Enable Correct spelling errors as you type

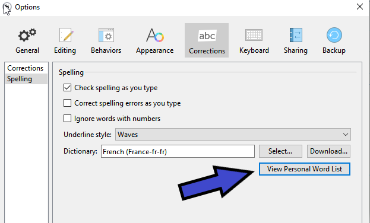(67, 103)
